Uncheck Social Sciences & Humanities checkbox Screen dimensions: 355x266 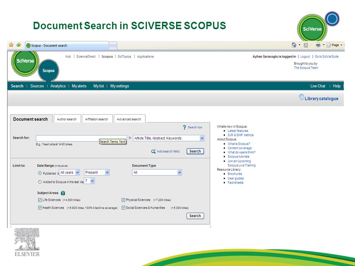tap(124, 208)
